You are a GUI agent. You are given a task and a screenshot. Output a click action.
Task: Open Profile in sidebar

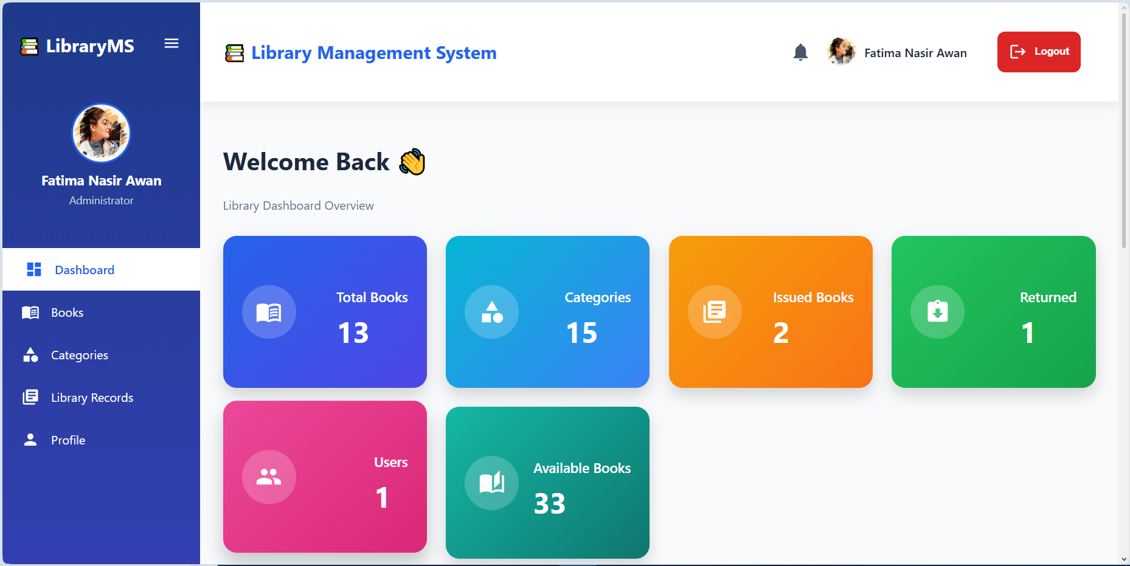tap(101, 440)
